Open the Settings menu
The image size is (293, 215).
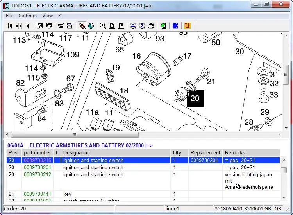[x=27, y=16]
